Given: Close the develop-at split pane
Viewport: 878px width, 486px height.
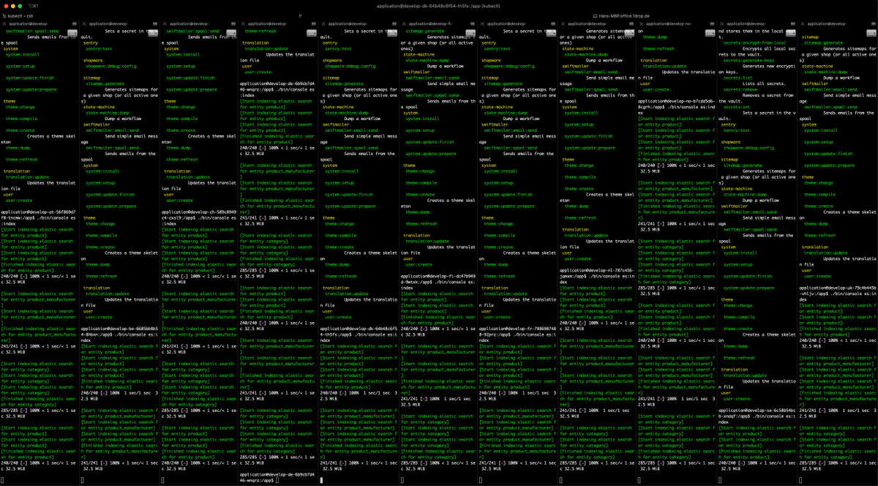Looking at the screenshot, I should click(x=4, y=24).
